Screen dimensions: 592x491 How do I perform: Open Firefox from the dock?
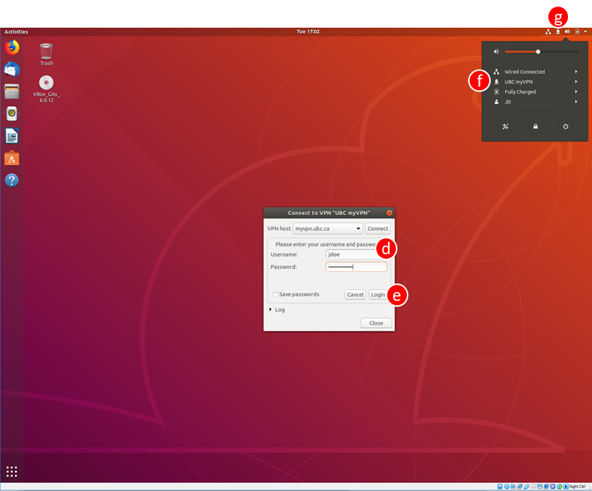(12, 47)
